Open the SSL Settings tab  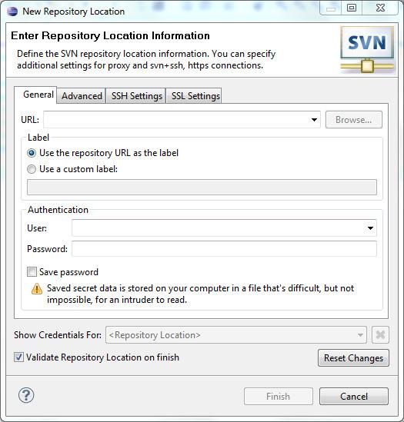pos(195,96)
